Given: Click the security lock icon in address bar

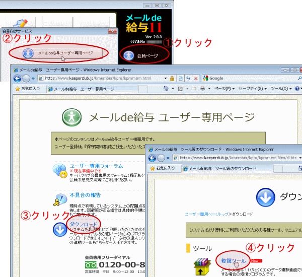Looking at the screenshot, I should click(172, 78).
